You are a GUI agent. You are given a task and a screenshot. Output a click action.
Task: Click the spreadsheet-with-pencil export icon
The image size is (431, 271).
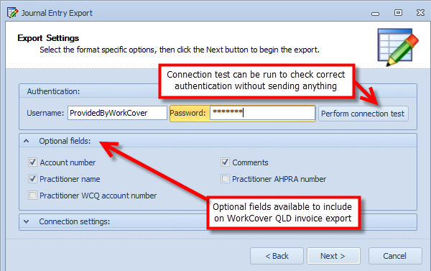398,47
